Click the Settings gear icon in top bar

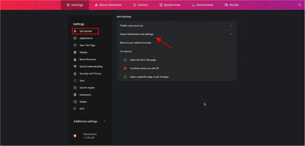tap(68, 5)
